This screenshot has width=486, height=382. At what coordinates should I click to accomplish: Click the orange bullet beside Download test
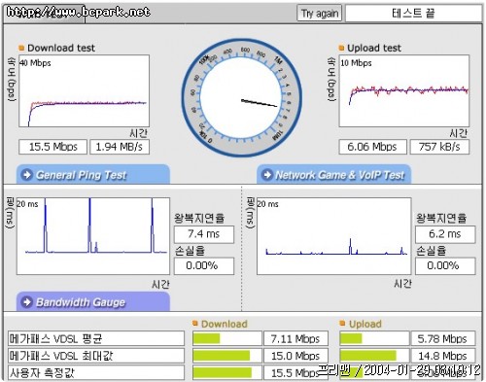(21, 48)
